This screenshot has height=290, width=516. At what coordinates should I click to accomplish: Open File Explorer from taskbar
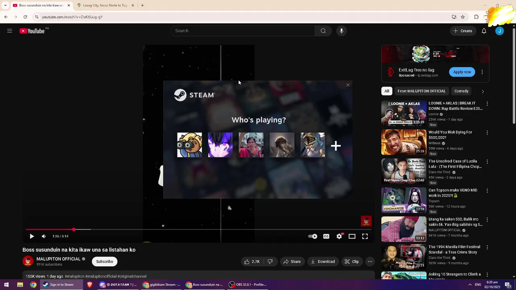[x=20, y=285]
